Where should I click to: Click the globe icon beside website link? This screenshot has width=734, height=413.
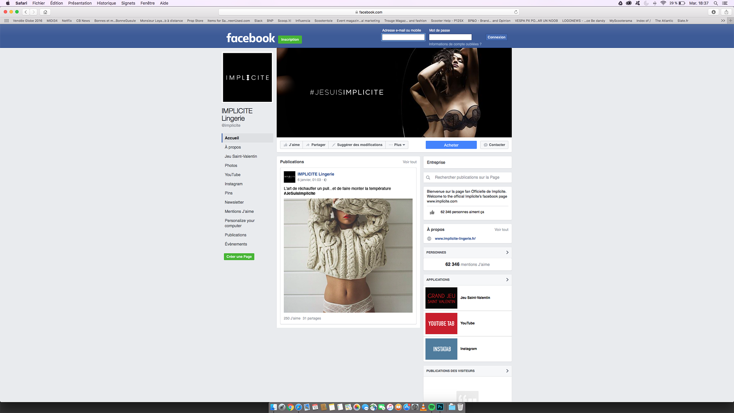pos(429,239)
